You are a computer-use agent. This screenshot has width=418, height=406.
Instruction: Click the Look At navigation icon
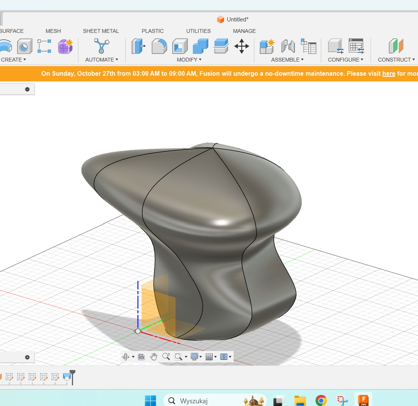[141, 356]
